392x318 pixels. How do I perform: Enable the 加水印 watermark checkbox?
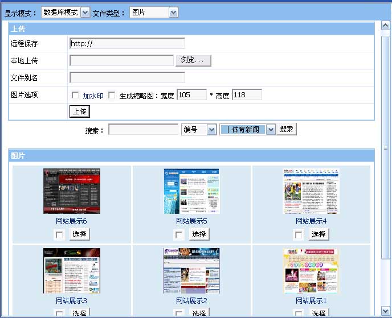(75, 96)
